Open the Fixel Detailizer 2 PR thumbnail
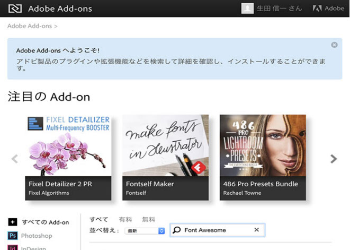The height and width of the screenshot is (250, 350). pos(68,145)
